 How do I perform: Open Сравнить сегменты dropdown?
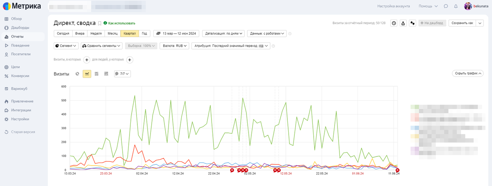[102, 46]
